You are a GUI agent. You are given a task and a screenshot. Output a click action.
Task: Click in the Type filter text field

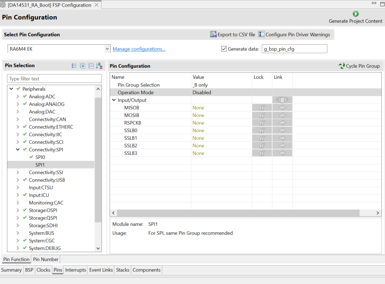coord(54,78)
